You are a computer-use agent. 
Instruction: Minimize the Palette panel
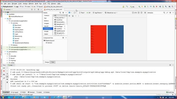(66, 13)
